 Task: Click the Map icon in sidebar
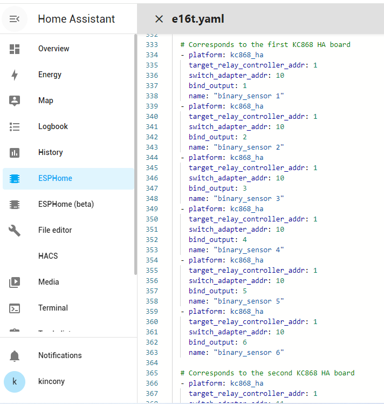(15, 100)
